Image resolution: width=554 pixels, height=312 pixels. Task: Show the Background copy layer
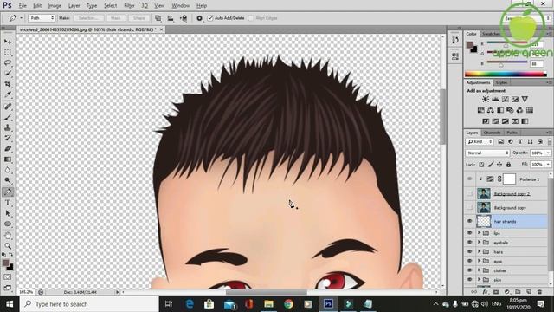tap(469, 207)
